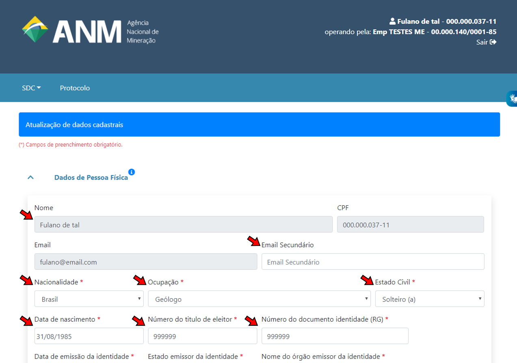Click the user profile icon in header
This screenshot has width=517, height=363.
[x=392, y=21]
